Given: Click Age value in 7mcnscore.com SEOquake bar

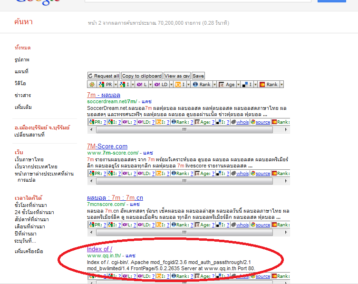Looking at the screenshot, I should 213,225.
